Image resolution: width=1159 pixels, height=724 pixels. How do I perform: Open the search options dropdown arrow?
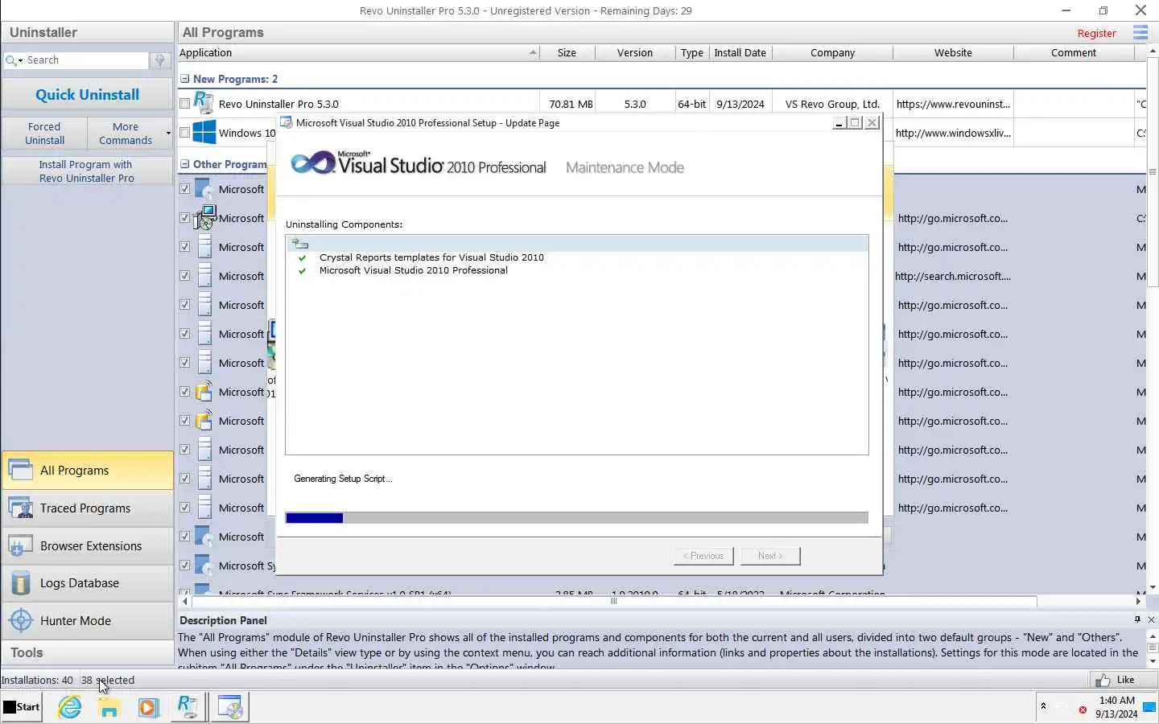[x=21, y=61]
